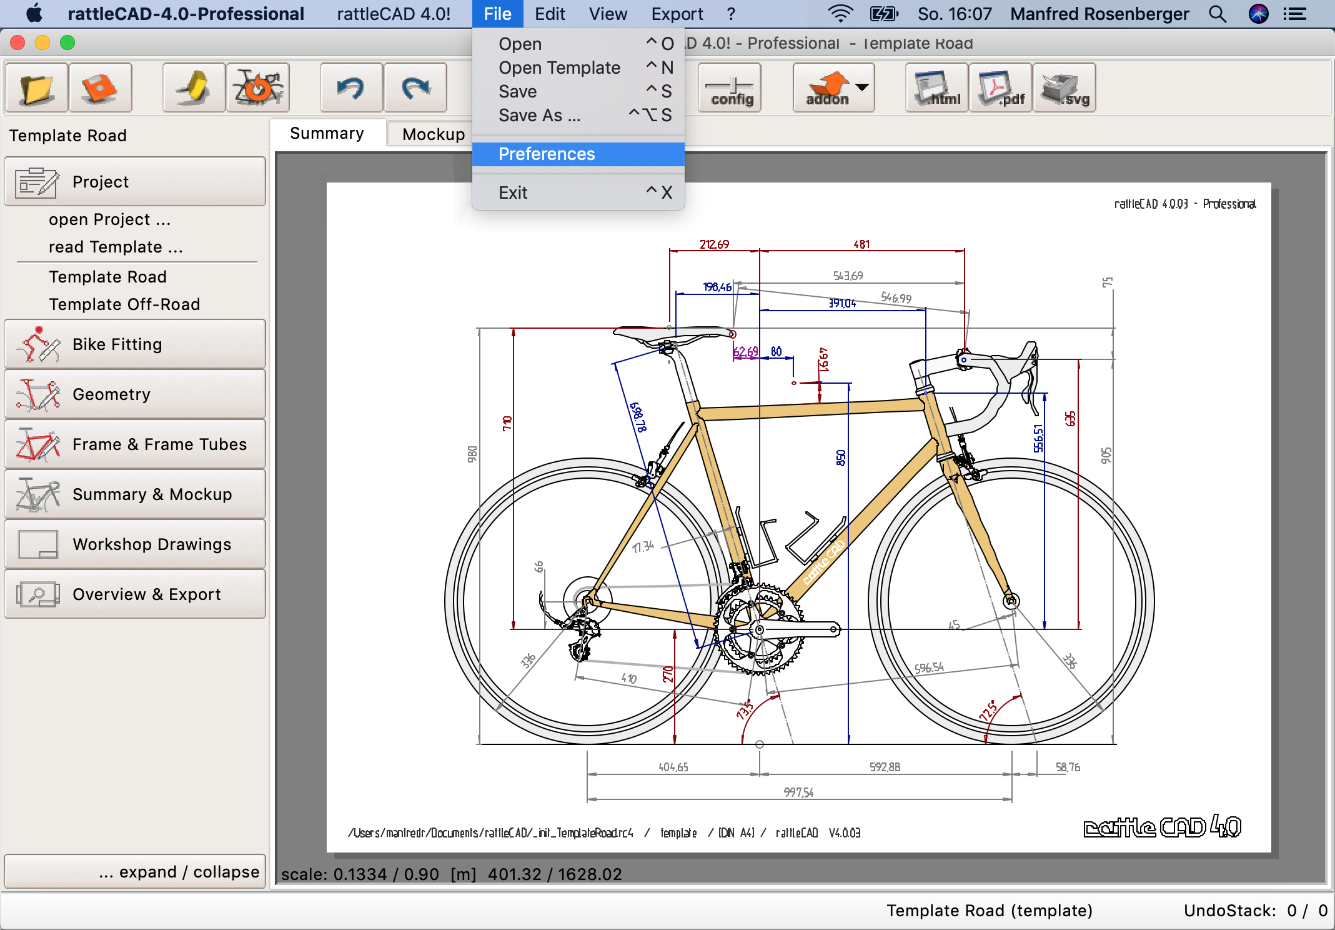Click 'open Project ...' link
Viewport: 1335px width, 930px height.
(x=109, y=219)
